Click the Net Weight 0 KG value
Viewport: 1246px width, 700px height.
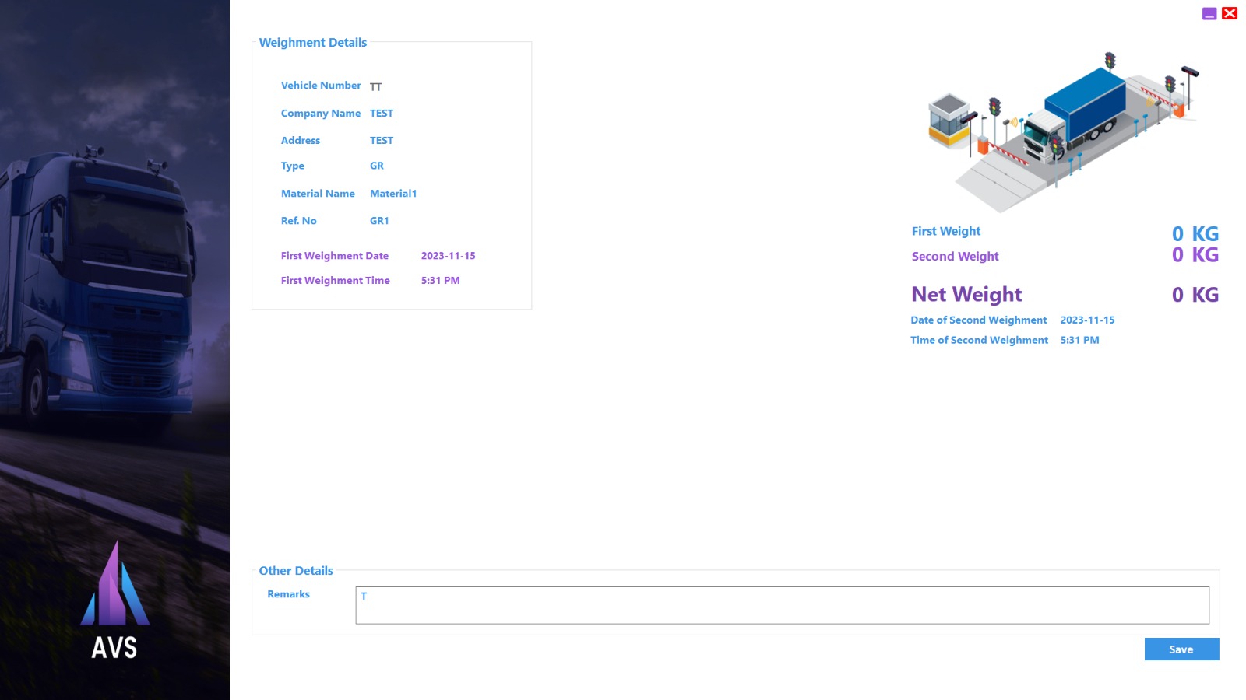click(1195, 295)
